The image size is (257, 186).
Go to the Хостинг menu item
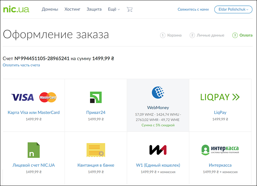tap(72, 10)
